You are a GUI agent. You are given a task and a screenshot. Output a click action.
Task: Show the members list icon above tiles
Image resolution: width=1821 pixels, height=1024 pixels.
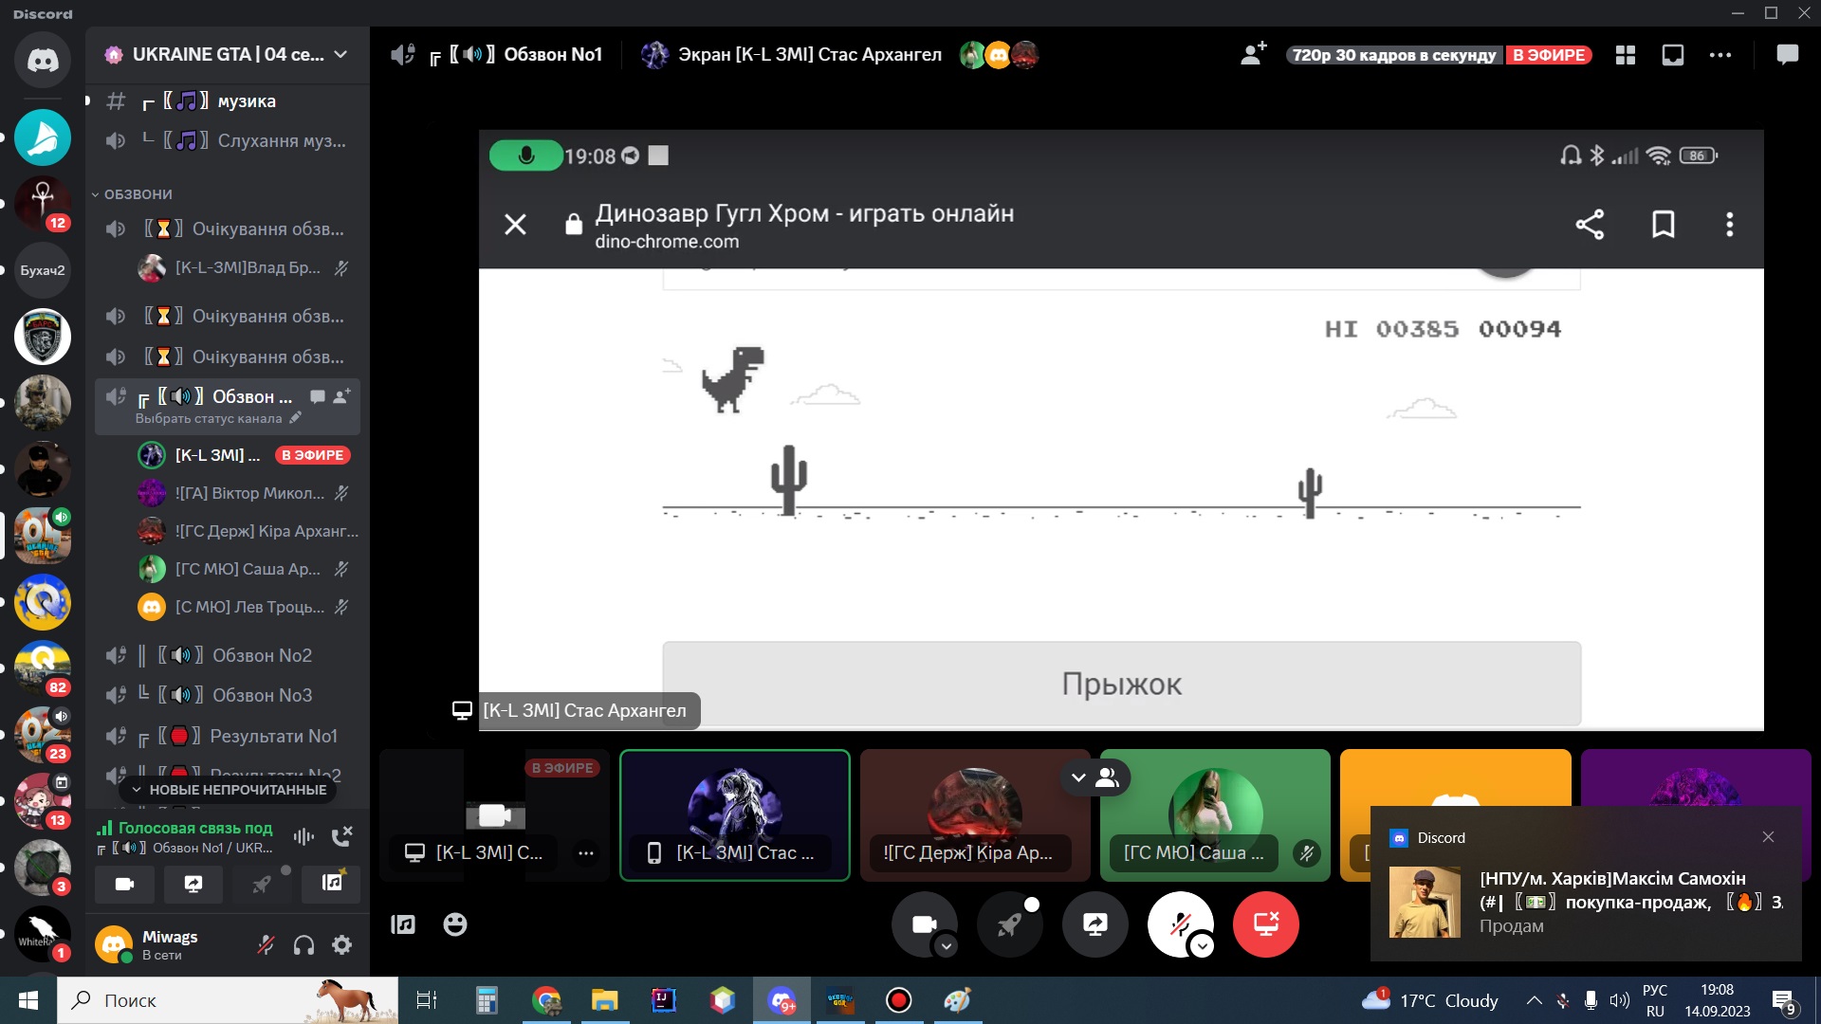point(1107,777)
